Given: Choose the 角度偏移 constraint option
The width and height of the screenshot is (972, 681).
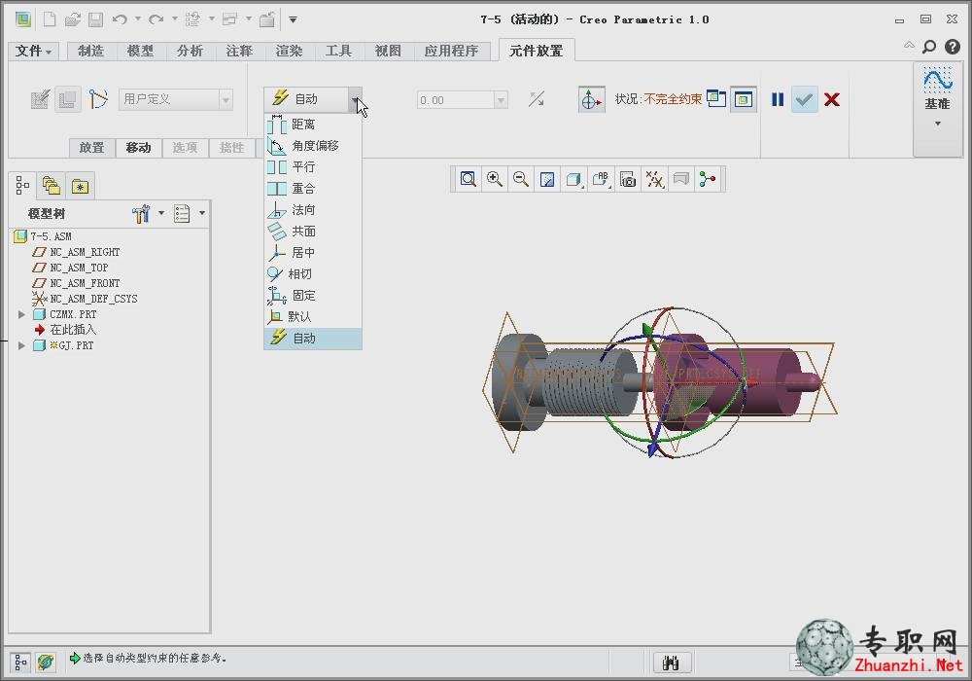Looking at the screenshot, I should click(312, 146).
